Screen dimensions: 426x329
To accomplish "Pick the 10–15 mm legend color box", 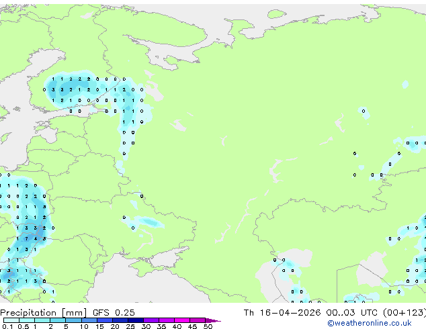I will 89,320.
